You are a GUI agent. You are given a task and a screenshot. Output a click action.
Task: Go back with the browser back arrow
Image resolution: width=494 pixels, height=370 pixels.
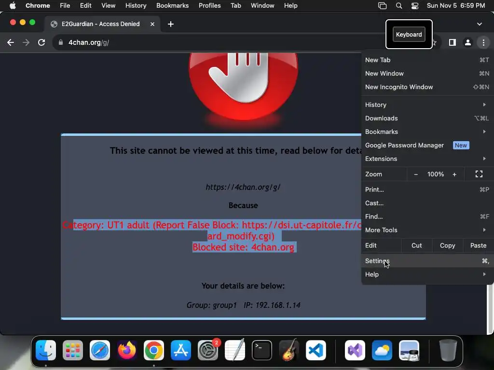[x=11, y=42]
